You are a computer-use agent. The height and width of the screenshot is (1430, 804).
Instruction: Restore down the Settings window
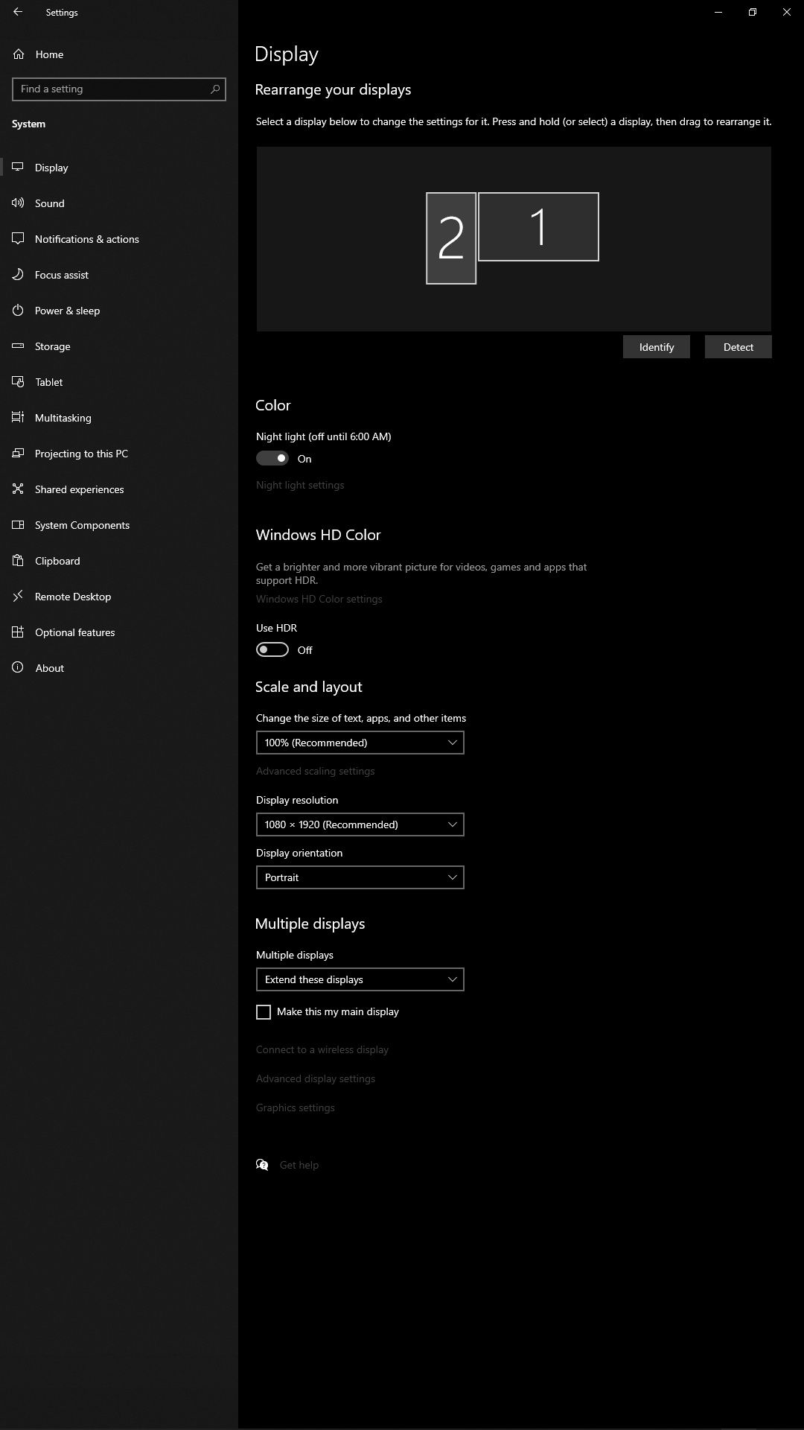(753, 12)
